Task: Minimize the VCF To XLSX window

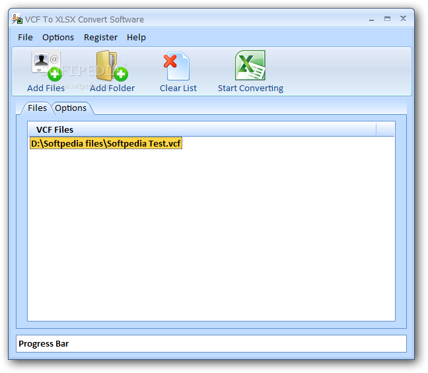Action: point(371,19)
